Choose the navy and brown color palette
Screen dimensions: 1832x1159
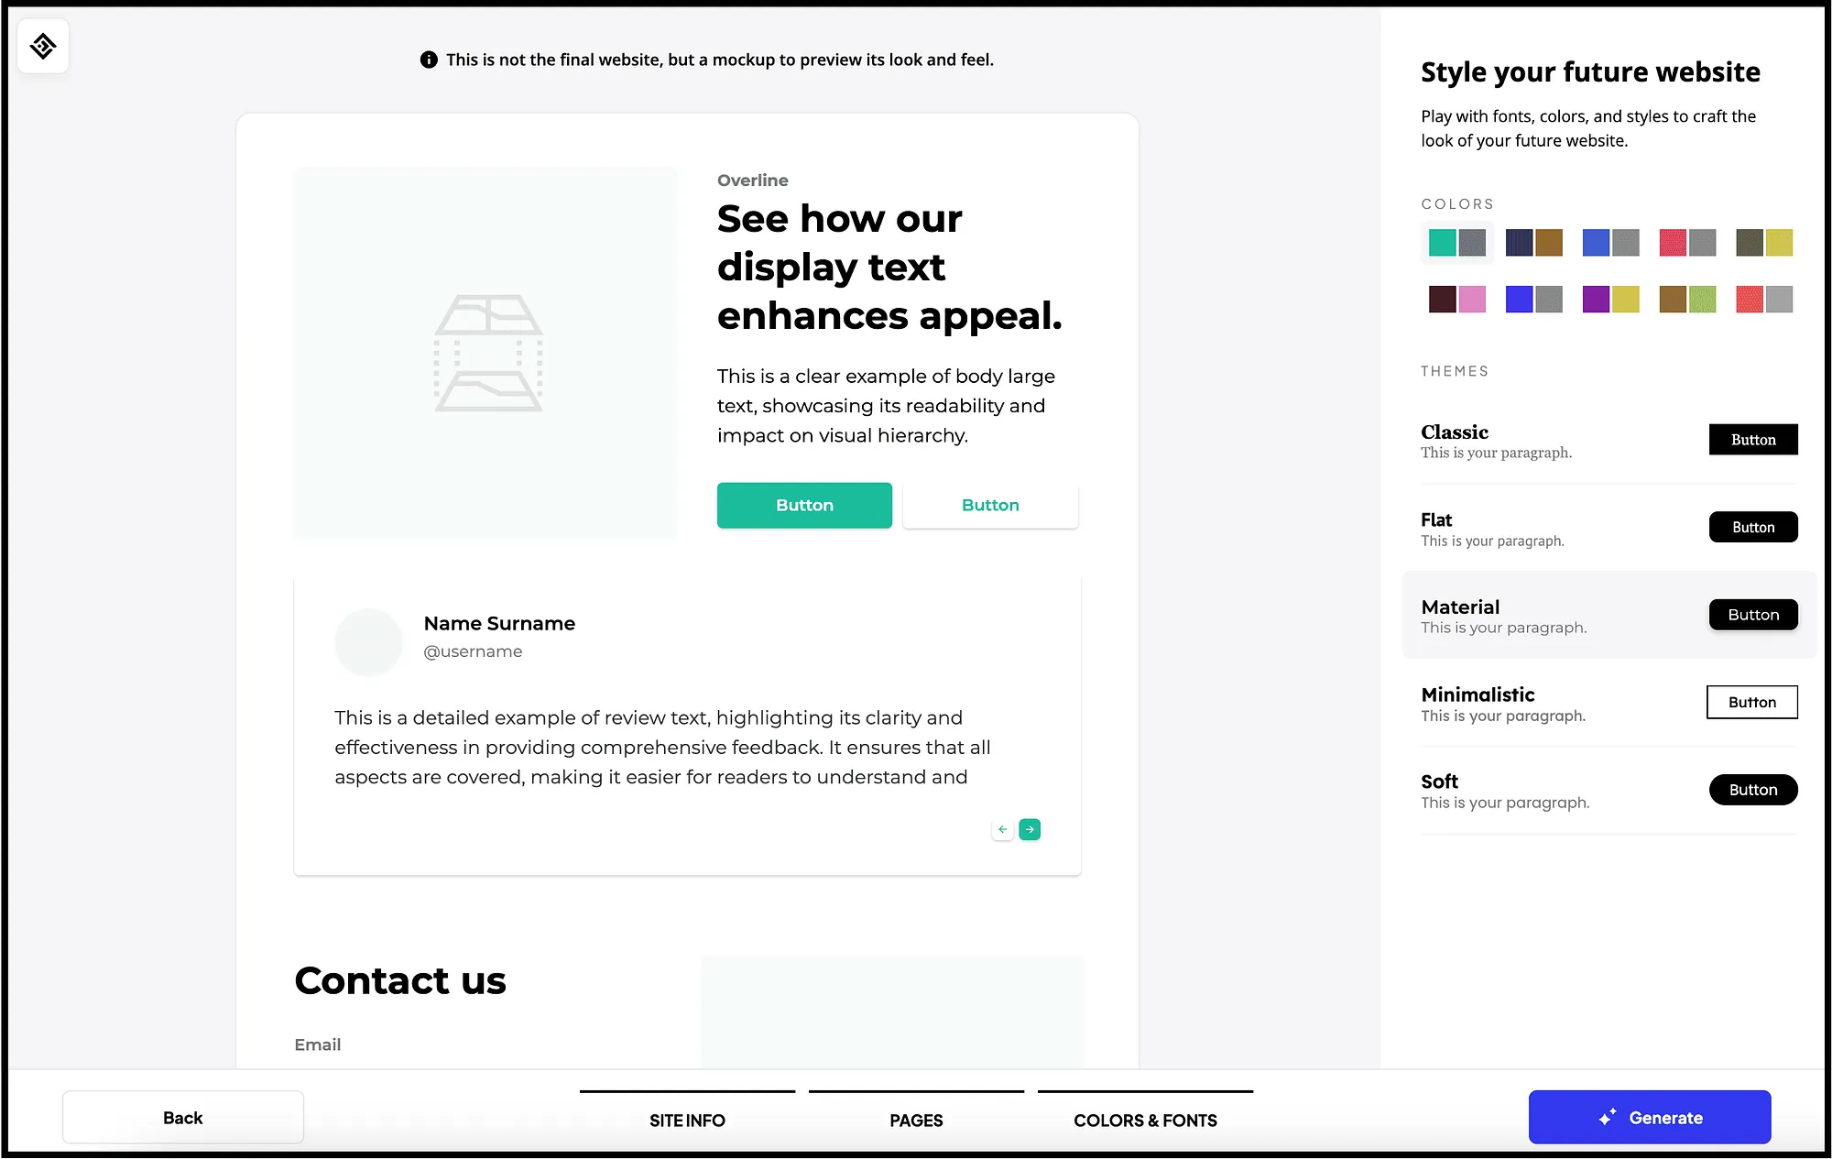tap(1534, 243)
